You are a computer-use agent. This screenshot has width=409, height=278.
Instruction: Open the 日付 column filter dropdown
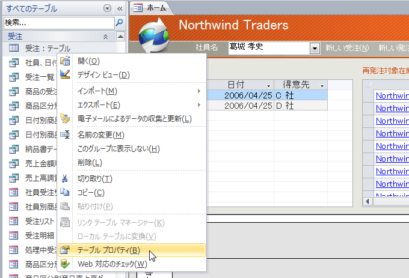(x=268, y=86)
